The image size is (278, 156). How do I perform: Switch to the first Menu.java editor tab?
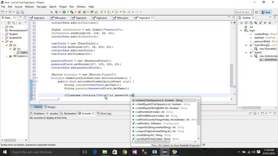(60, 18)
